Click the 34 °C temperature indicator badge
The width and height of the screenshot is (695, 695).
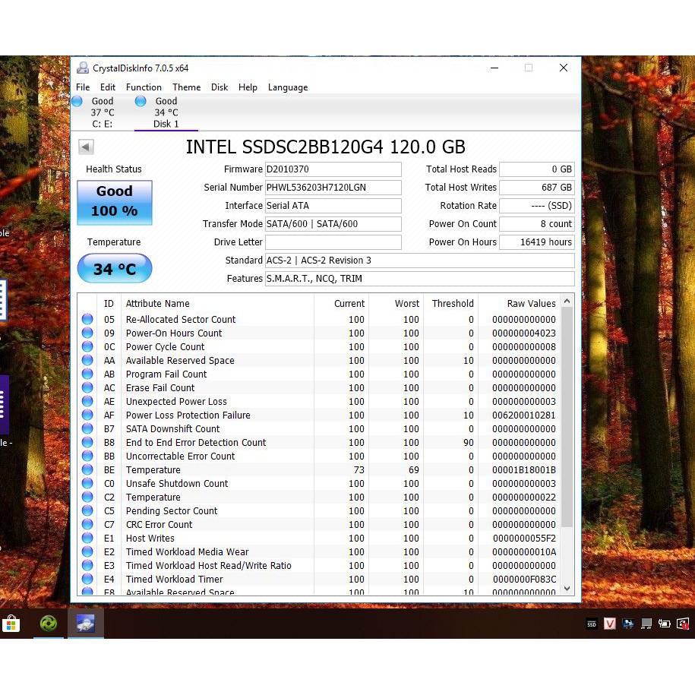[114, 268]
